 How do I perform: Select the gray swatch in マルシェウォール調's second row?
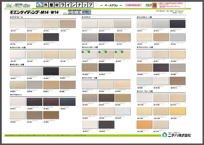(177, 68)
